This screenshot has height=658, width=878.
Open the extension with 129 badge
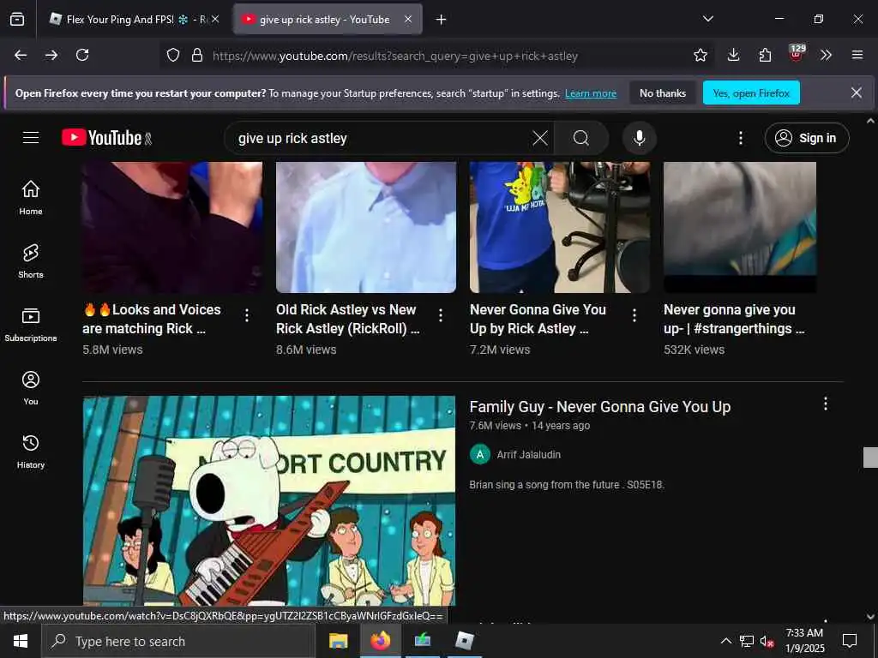pos(797,54)
